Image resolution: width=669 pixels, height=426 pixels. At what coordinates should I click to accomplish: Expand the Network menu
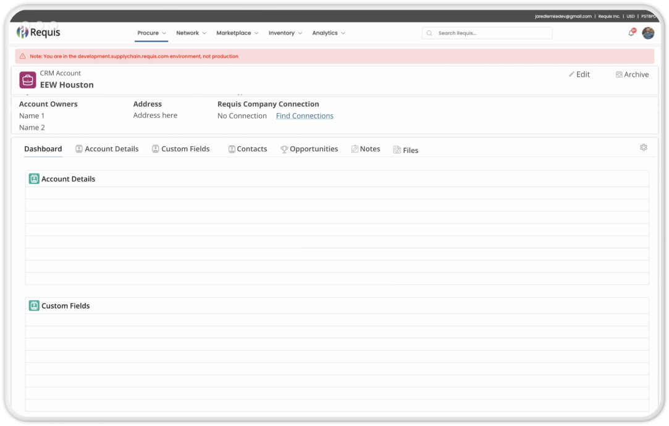[x=191, y=33]
